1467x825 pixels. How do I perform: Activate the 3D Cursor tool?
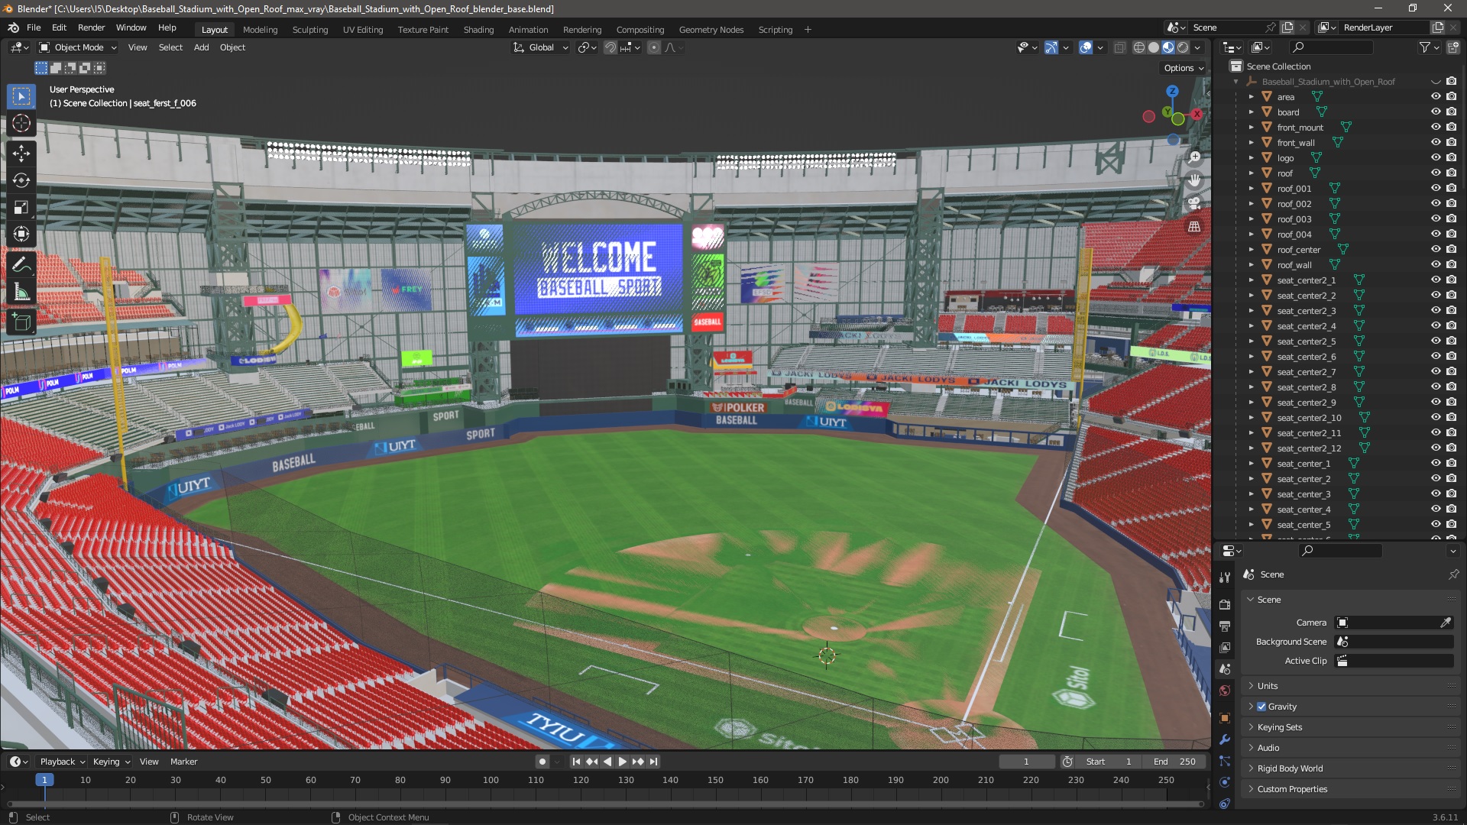(x=21, y=123)
